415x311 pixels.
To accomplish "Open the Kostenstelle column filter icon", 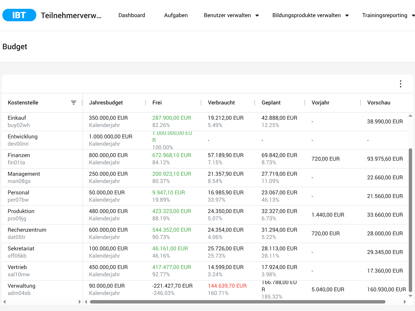I will [x=74, y=103].
